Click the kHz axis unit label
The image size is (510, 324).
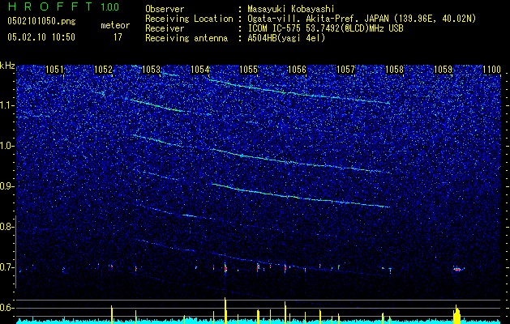click(7, 66)
